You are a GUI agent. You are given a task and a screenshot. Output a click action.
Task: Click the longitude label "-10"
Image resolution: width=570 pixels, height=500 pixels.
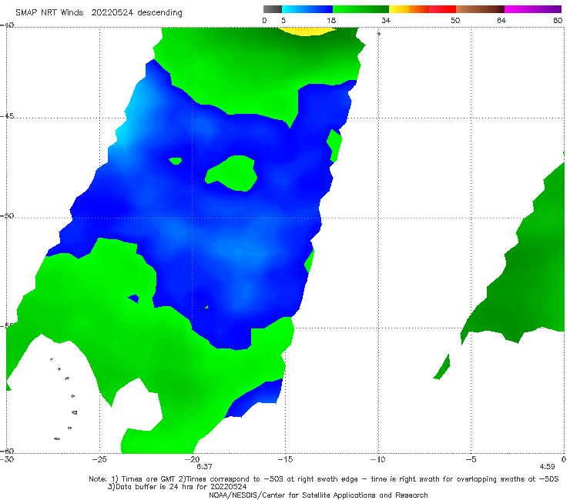pyautogui.click(x=377, y=459)
